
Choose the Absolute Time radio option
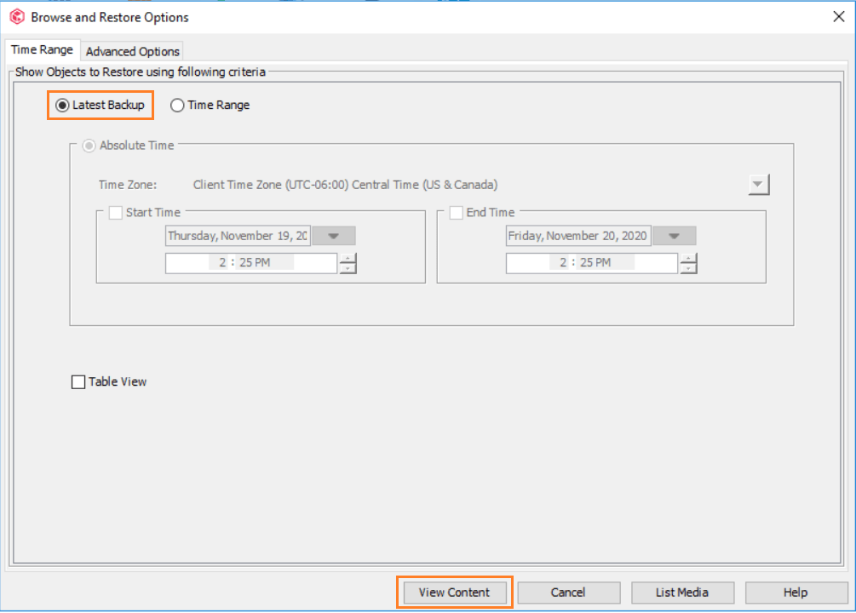click(89, 146)
